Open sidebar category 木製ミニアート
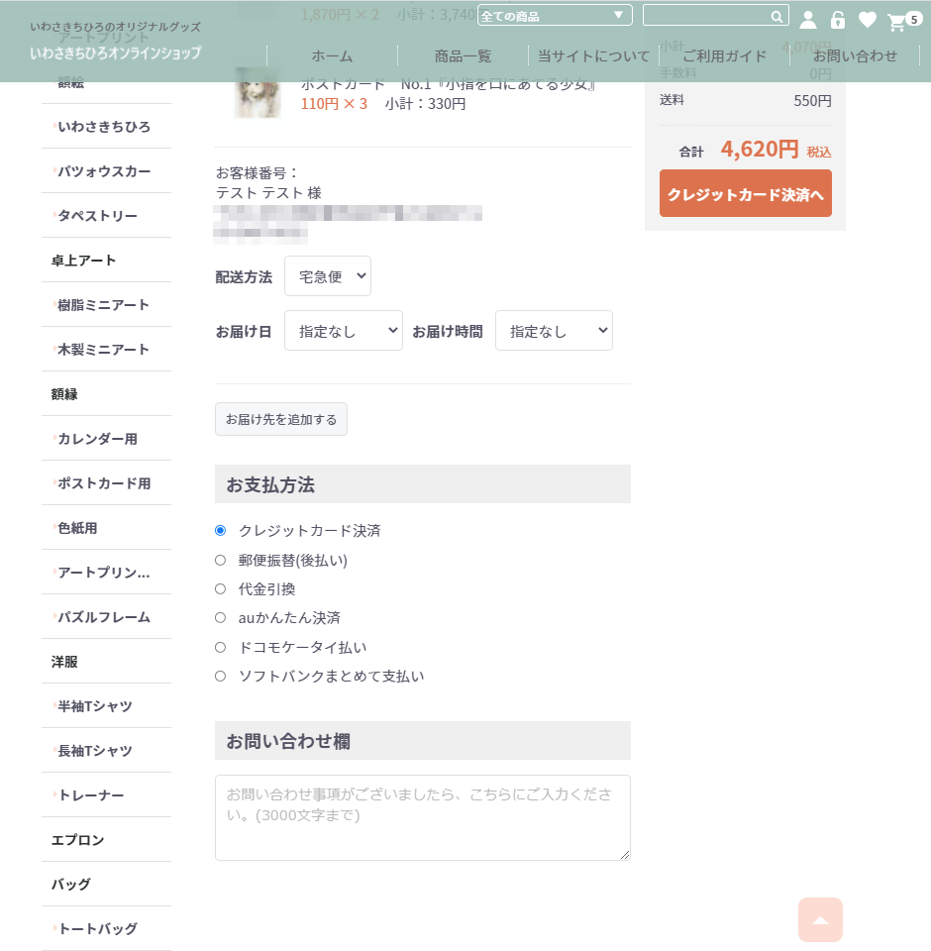Image resolution: width=931 pixels, height=951 pixels. [x=106, y=350]
